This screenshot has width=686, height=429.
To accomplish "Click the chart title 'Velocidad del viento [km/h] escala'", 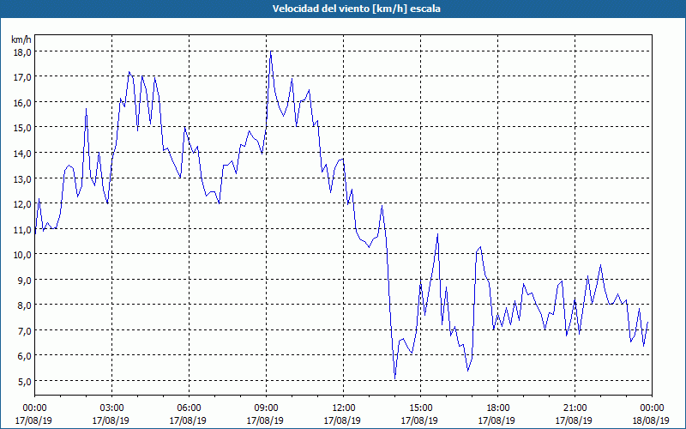I will pyautogui.click(x=356, y=9).
